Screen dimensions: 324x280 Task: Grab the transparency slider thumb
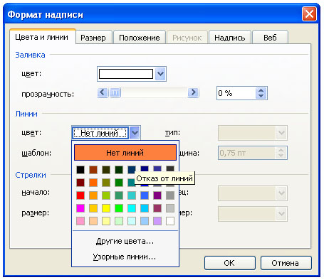pyautogui.click(x=115, y=92)
